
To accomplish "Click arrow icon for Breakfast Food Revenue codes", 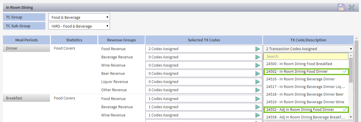I will pyautogui.click(x=258, y=99).
